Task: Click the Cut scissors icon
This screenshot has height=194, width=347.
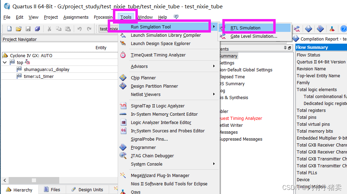Action: click(x=50, y=28)
